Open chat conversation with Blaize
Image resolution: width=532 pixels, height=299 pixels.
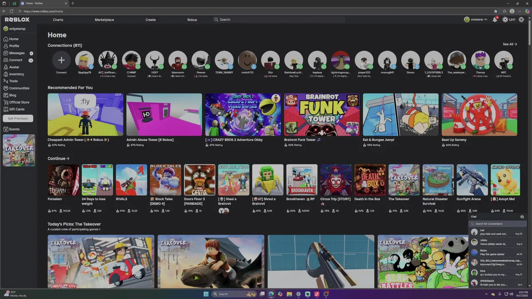(x=498, y=252)
